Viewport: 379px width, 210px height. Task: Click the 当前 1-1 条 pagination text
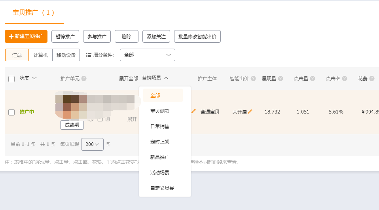23,144
